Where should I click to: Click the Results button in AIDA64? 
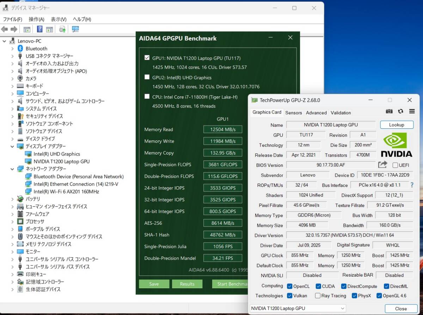pos(187,284)
